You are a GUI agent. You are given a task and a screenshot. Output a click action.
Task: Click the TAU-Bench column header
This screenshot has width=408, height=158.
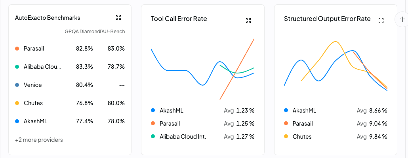(x=112, y=32)
